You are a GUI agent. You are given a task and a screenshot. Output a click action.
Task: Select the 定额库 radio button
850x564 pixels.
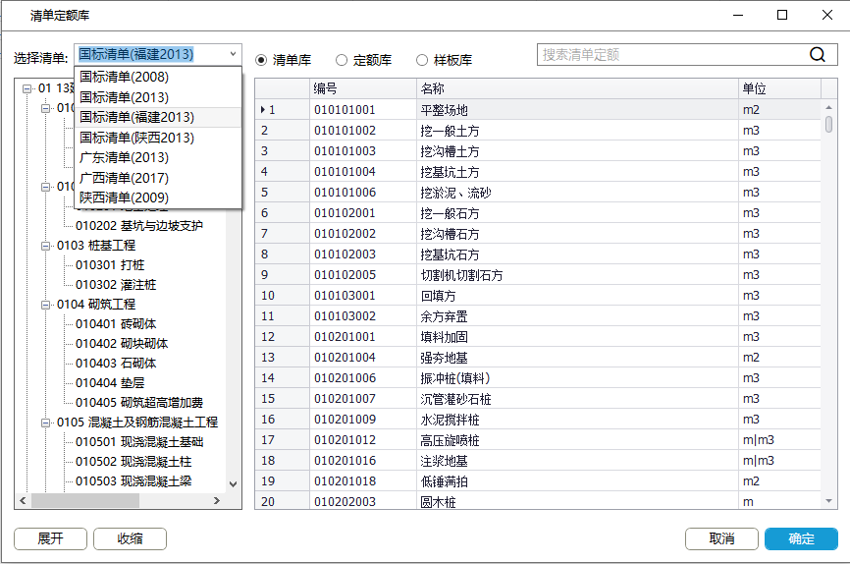point(342,60)
